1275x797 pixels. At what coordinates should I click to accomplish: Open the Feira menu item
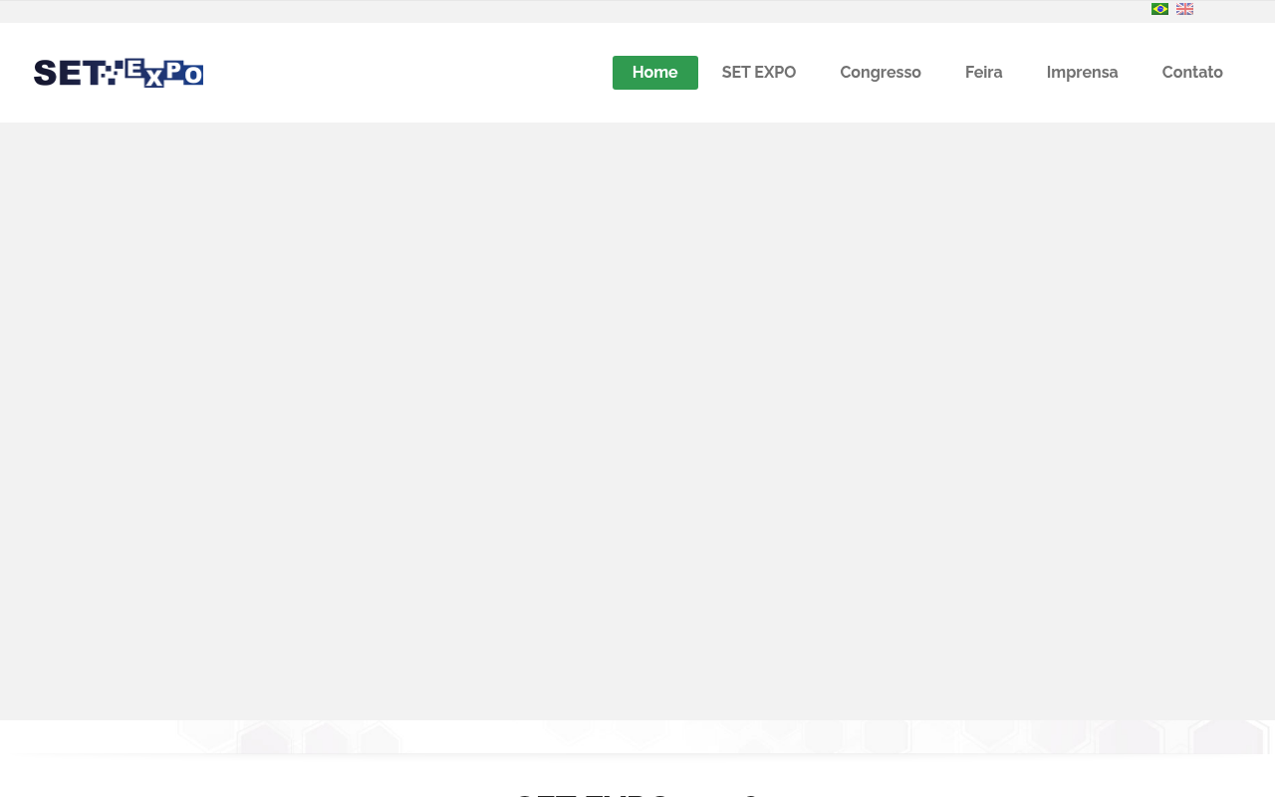[x=984, y=73]
